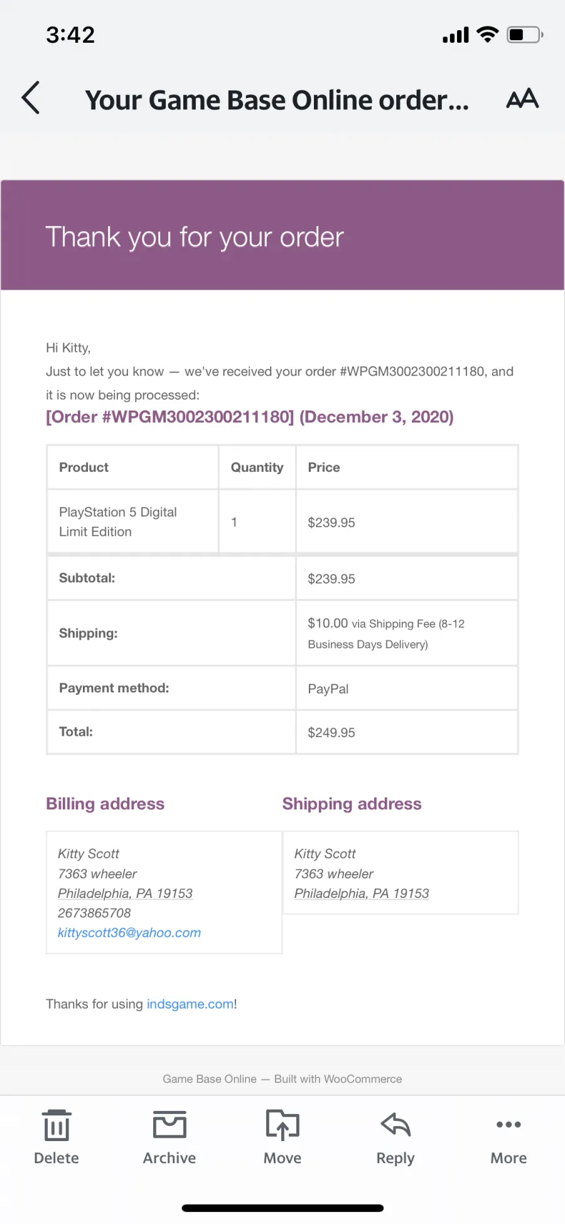Open text size AA option
565x1224 pixels.
[522, 99]
